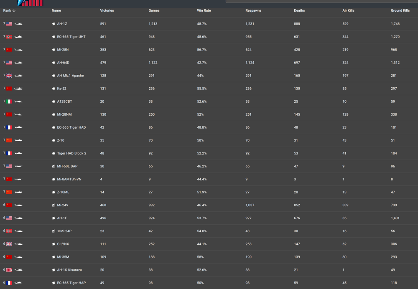Image resolution: width=418 pixels, height=289 pixels.
Task: Select the Mi-28N vehicle name
Action: (63, 50)
